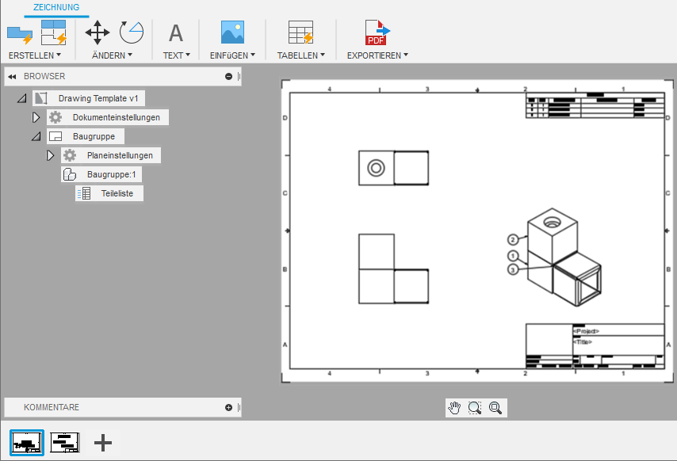Click the Table tool icon

(x=301, y=32)
